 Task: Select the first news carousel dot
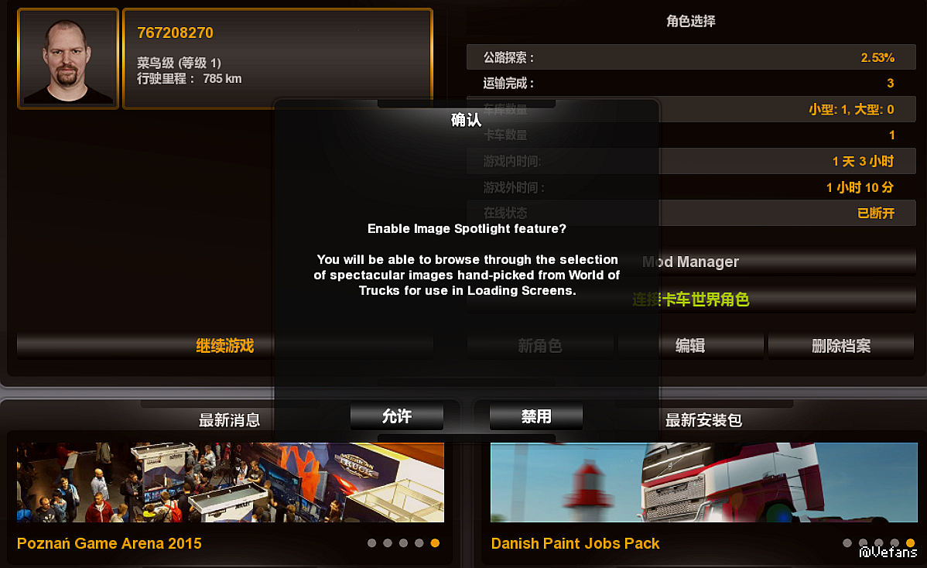tap(372, 543)
